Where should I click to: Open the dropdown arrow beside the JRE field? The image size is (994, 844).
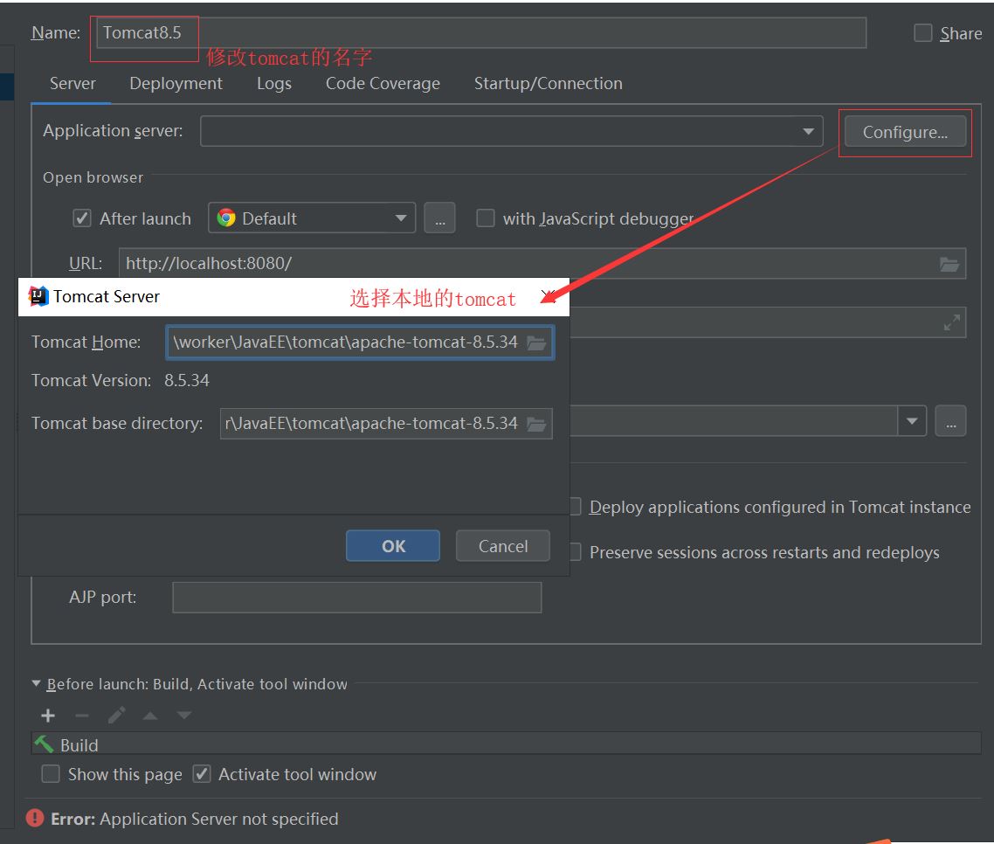coord(912,421)
